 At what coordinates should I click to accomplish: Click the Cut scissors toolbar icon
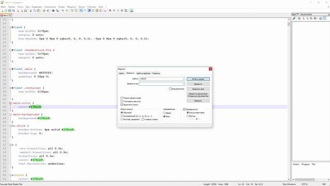(x=30, y=10)
